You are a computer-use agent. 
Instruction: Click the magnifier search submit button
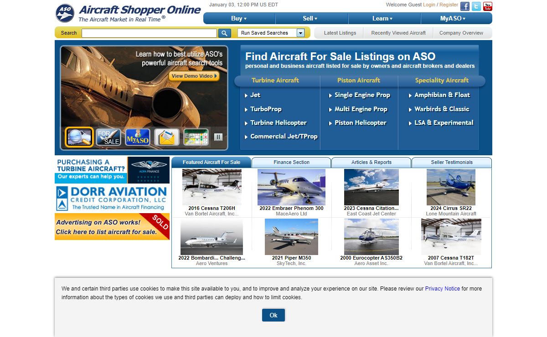tap(225, 33)
